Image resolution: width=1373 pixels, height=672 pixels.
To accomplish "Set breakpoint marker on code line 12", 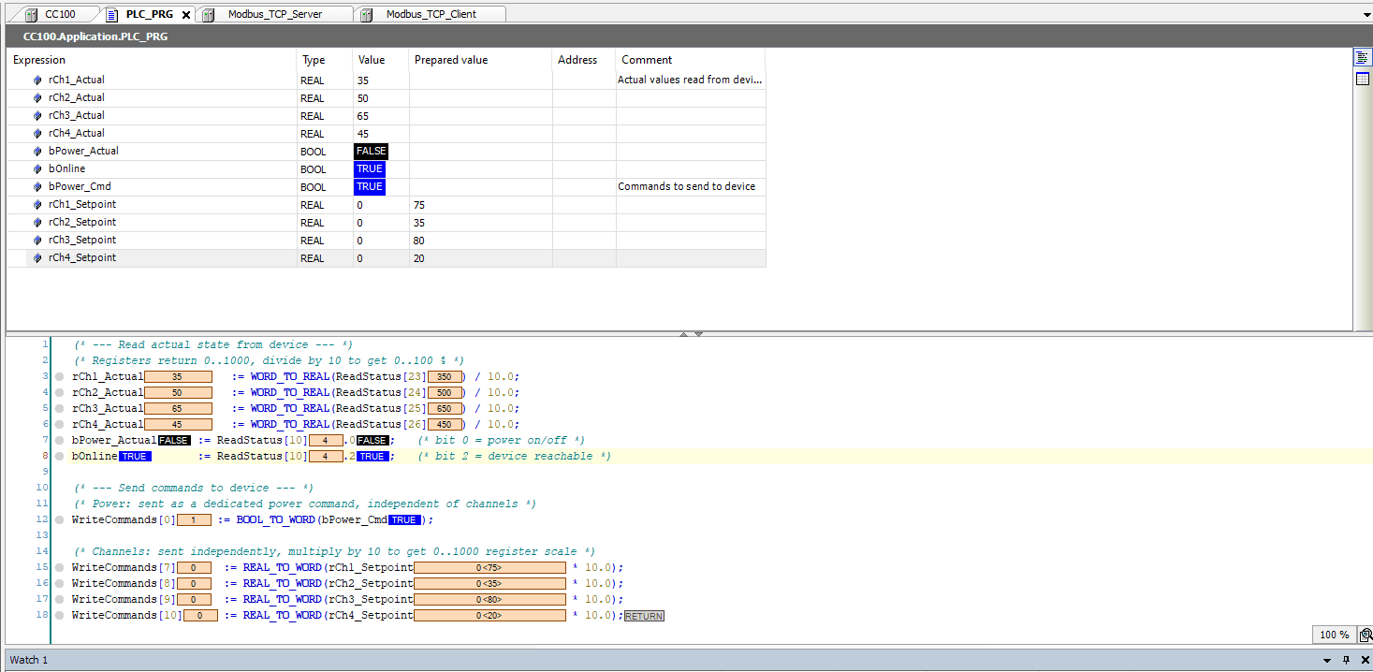I will 60,520.
